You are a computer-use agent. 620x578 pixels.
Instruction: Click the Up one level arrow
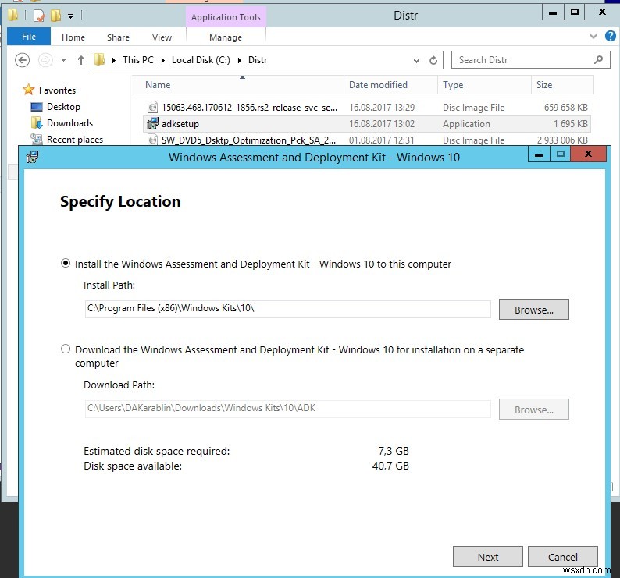[x=80, y=60]
